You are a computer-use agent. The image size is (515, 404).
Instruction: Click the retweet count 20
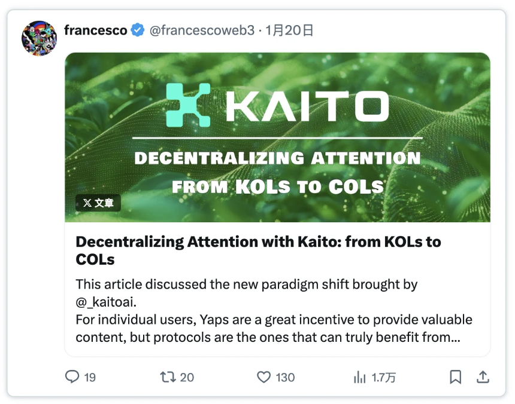pyautogui.click(x=187, y=378)
